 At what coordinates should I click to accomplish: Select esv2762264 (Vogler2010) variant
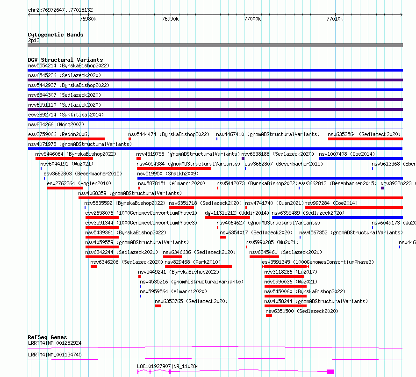(79, 183)
